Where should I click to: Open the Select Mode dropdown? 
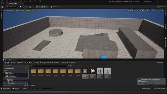11,7
